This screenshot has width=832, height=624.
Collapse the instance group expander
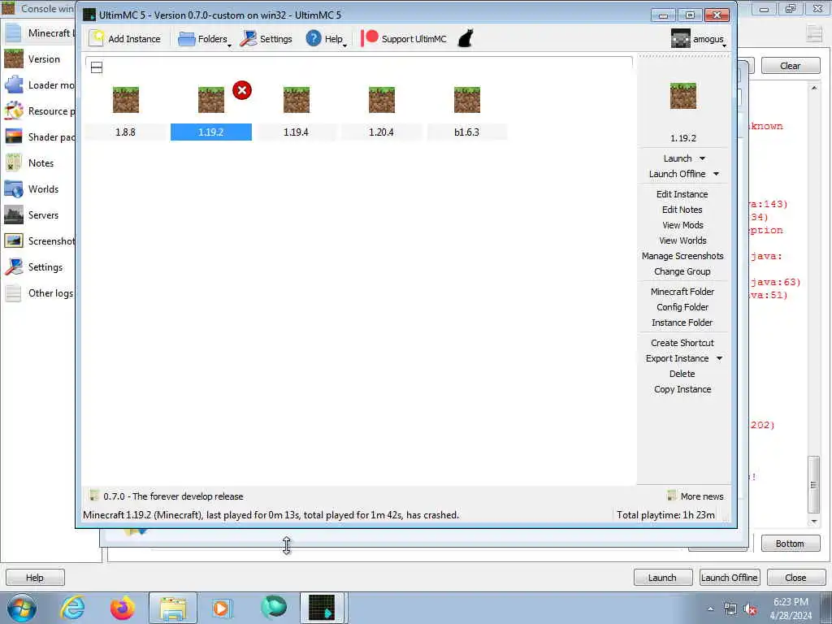[97, 67]
